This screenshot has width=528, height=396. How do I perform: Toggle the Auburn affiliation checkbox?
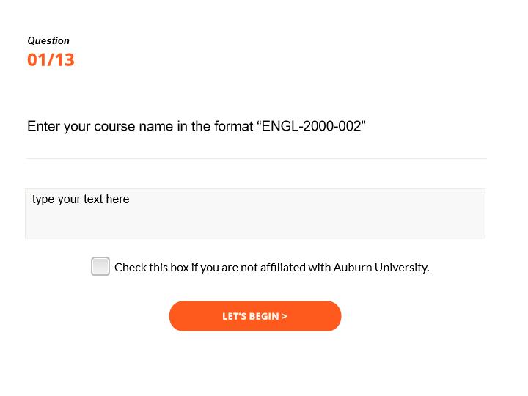(100, 266)
